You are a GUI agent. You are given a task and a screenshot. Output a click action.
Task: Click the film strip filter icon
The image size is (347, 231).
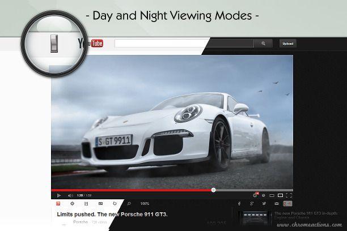click(x=86, y=204)
